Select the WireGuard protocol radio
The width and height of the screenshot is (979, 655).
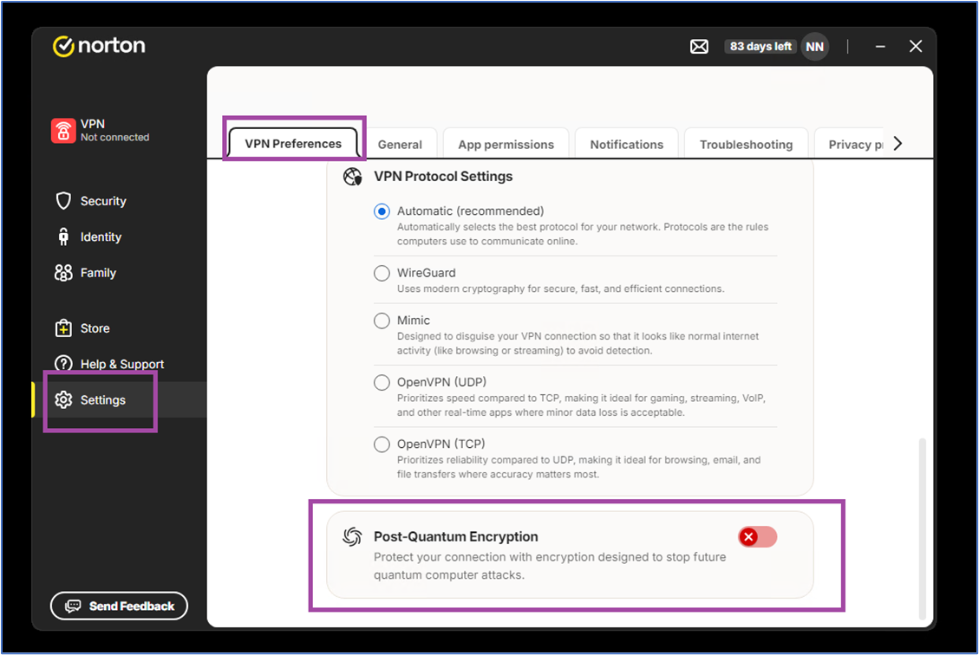382,273
